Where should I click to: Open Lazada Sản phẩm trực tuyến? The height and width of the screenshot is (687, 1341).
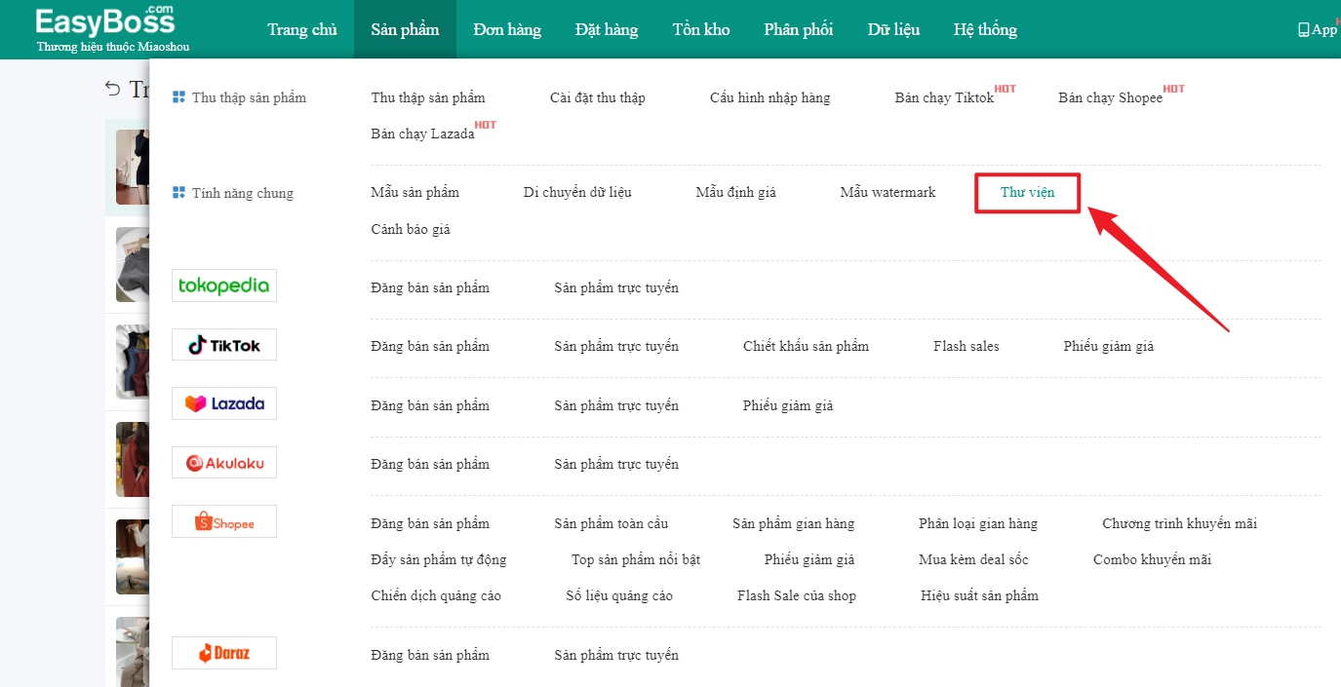pos(616,405)
